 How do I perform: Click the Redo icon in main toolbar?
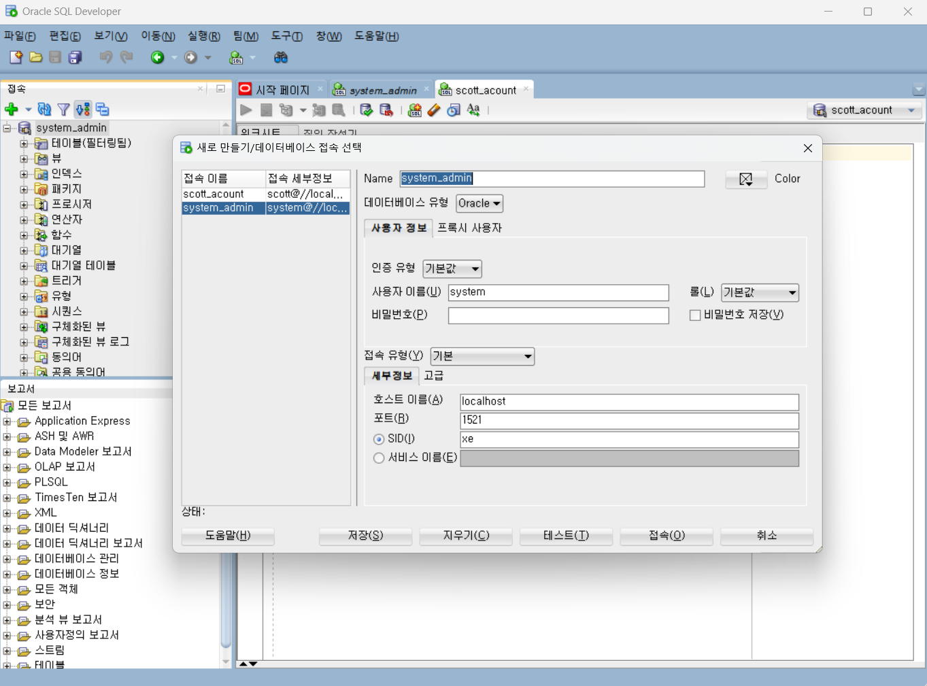(x=127, y=58)
